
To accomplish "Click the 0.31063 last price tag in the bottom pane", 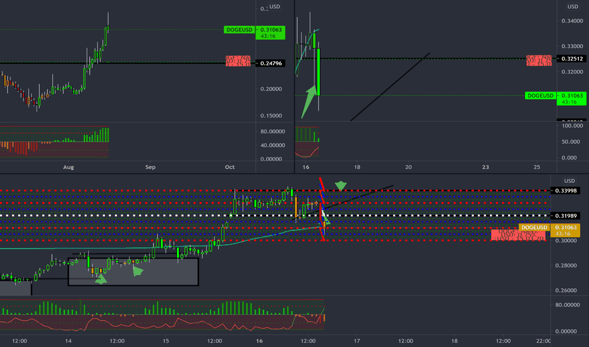I will 566,230.
